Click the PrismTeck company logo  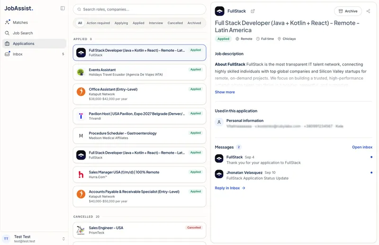pos(81,230)
